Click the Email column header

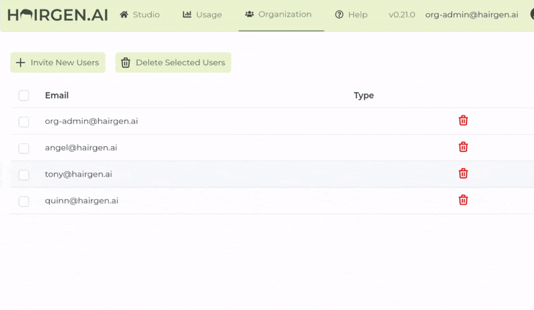pos(57,95)
